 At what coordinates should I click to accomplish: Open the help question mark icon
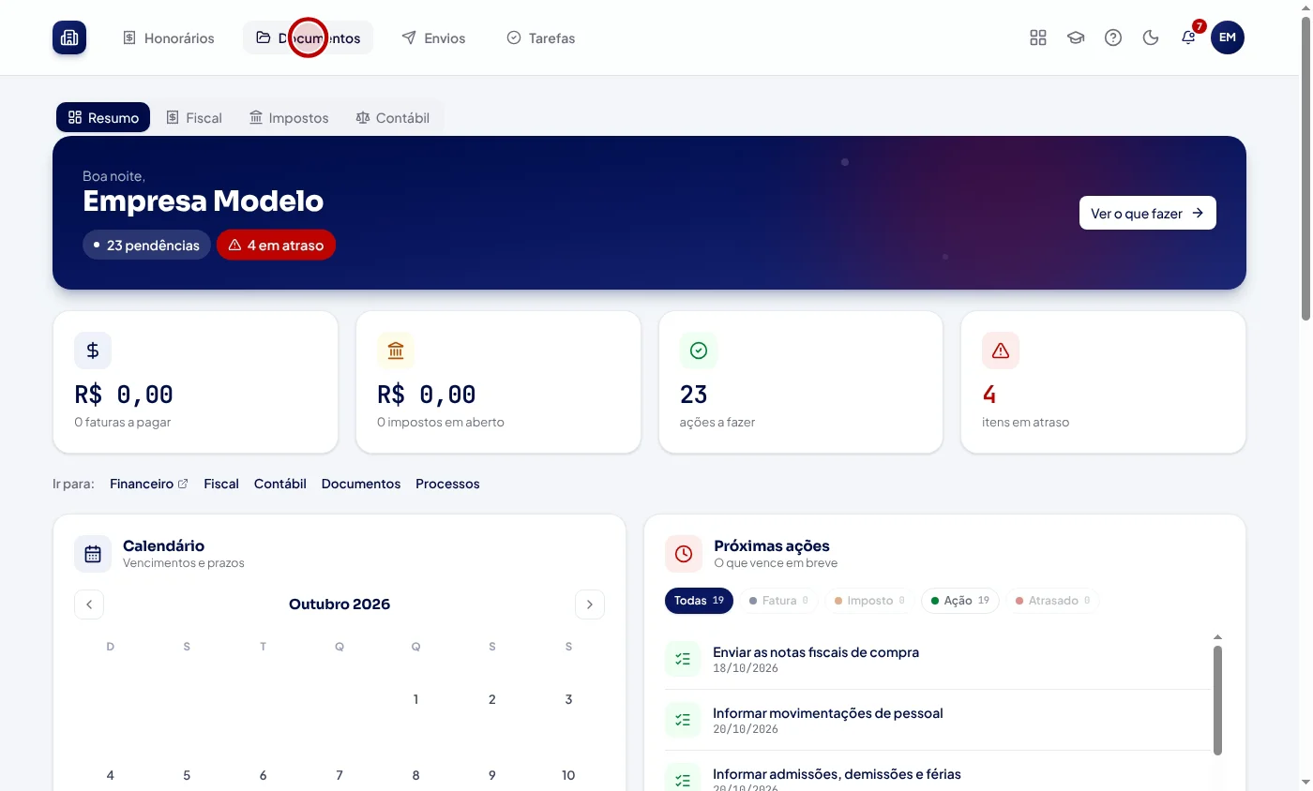pos(1113,37)
